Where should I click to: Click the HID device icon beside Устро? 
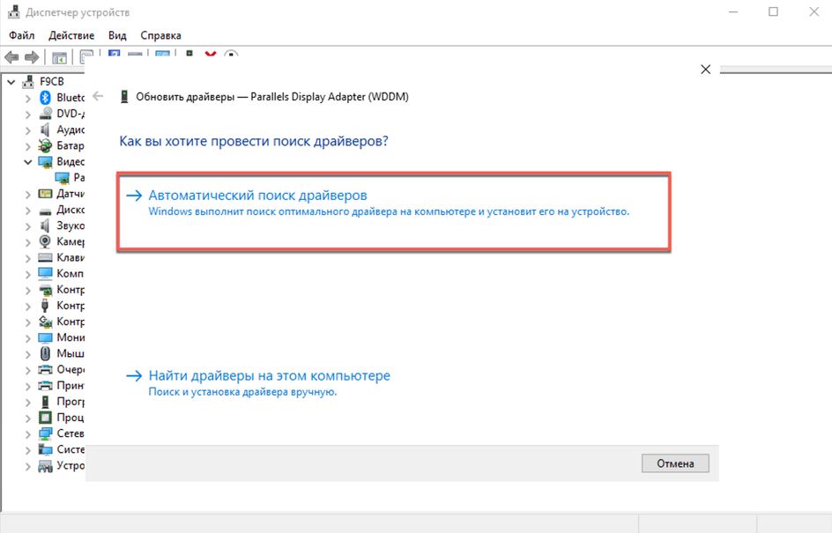[45, 466]
